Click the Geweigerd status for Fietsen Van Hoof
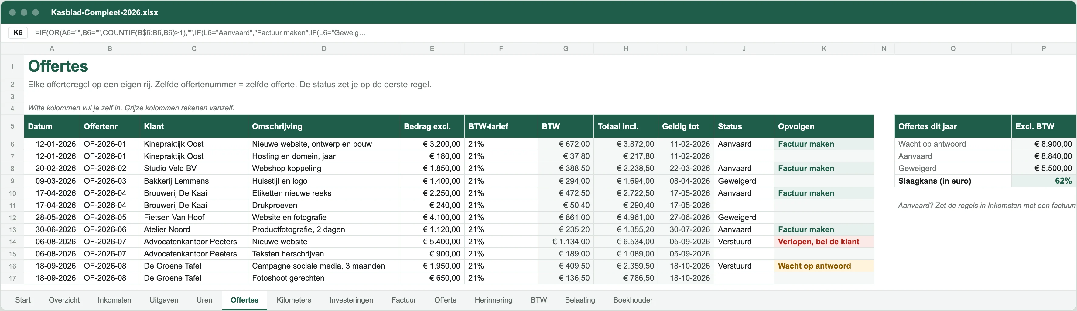 [x=744, y=218]
